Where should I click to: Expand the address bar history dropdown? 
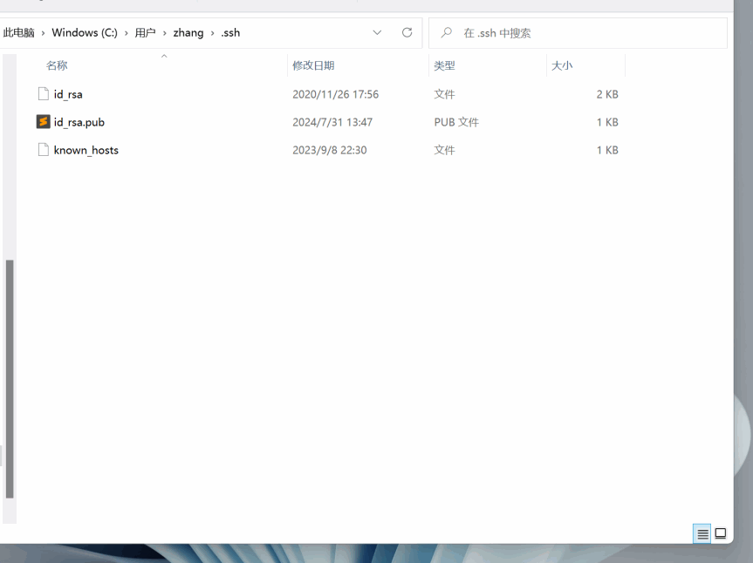(377, 32)
